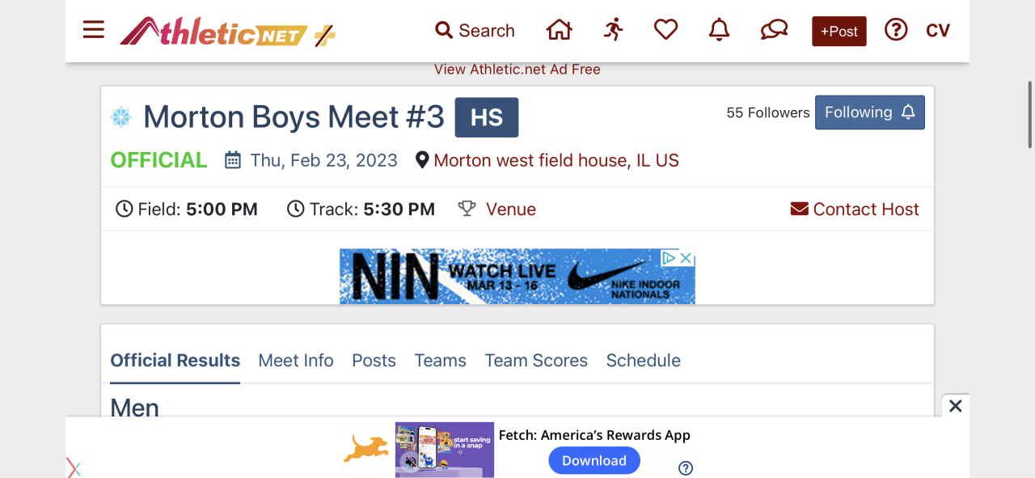Open the Team Scores tab
The image size is (1035, 478).
[536, 361]
